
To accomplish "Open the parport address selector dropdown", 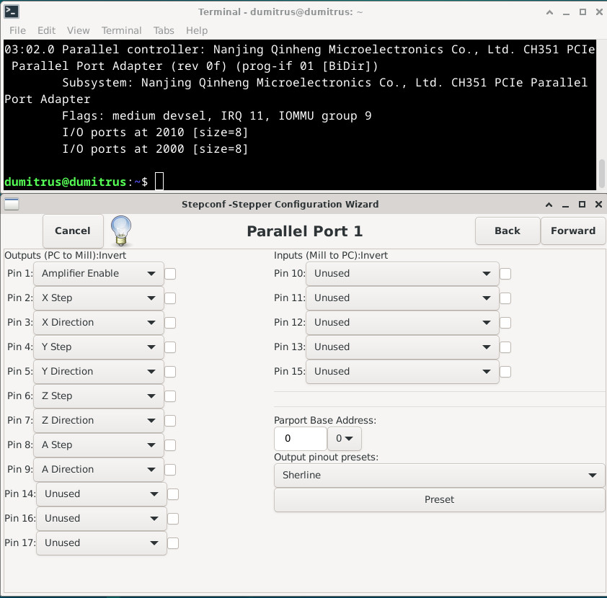I will click(344, 439).
